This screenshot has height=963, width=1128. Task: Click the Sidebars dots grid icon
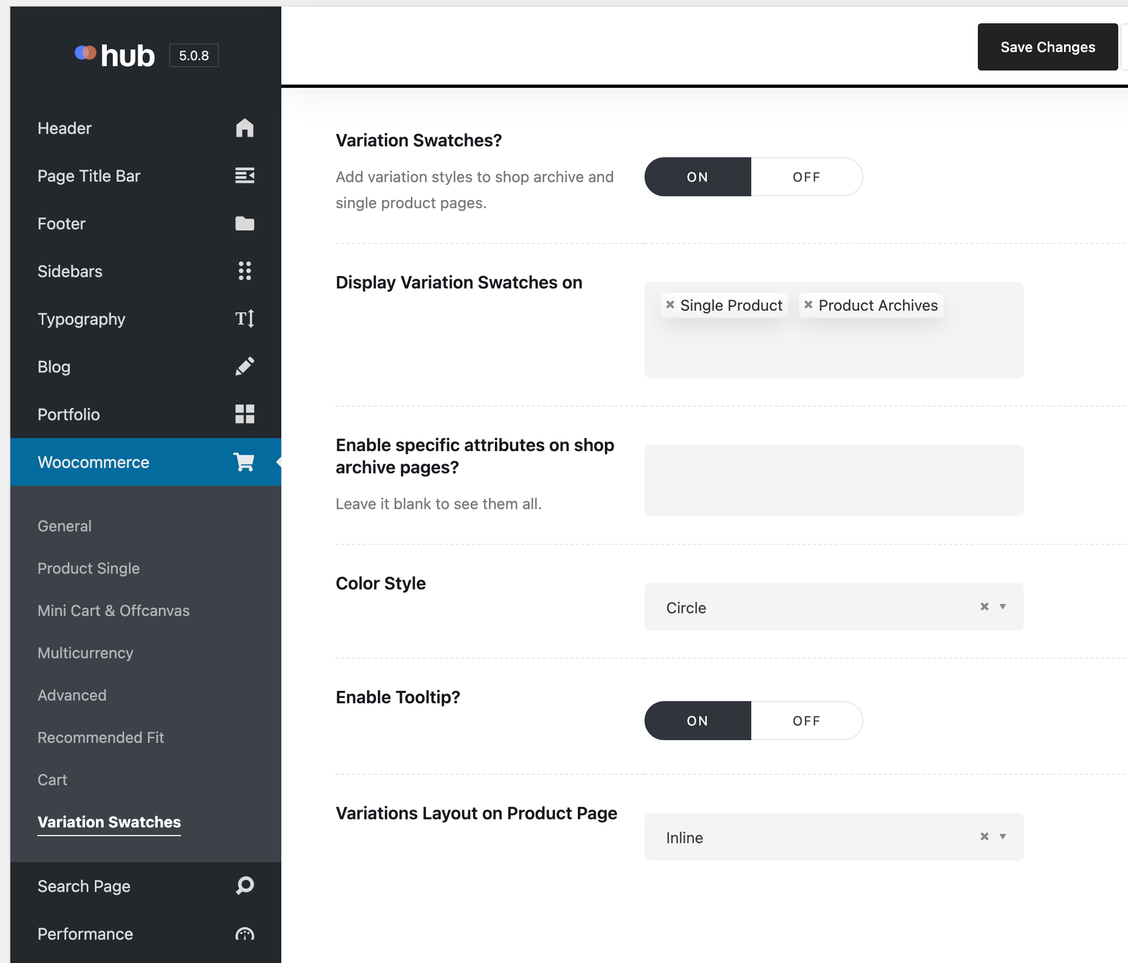pyautogui.click(x=244, y=271)
